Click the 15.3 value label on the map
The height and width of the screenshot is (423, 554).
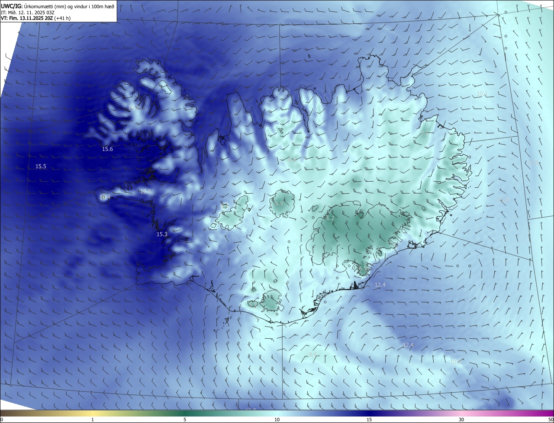[x=162, y=234]
